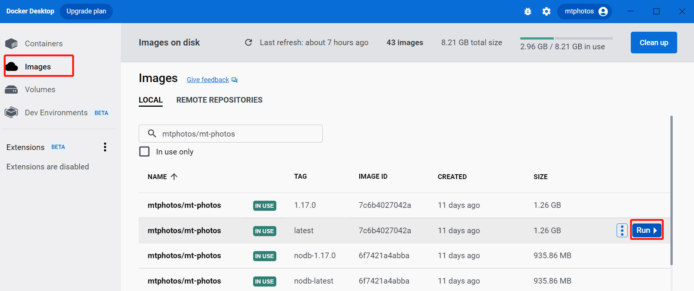Click the 43 images count

click(405, 43)
